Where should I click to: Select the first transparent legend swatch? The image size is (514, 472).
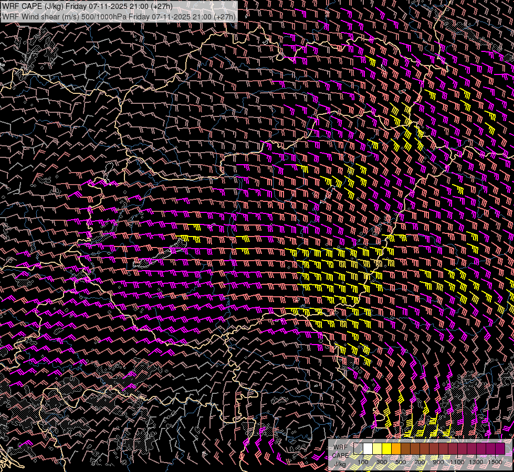coord(359,449)
